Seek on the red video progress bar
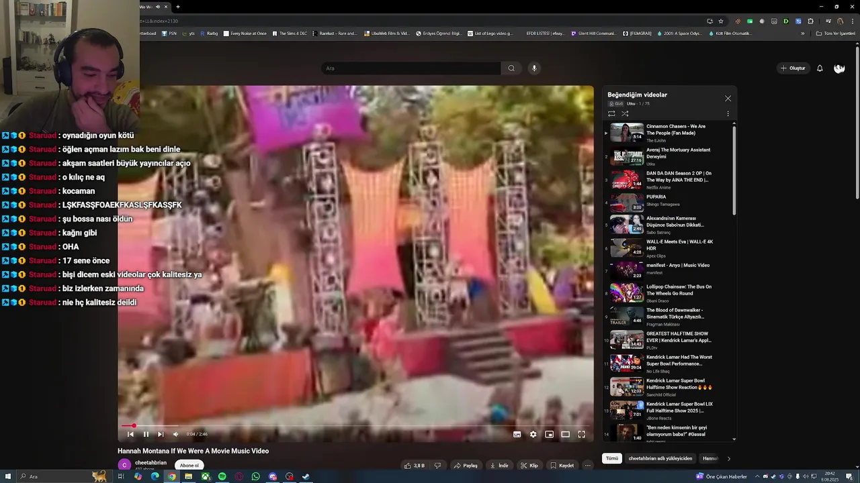 pyautogui.click(x=356, y=425)
